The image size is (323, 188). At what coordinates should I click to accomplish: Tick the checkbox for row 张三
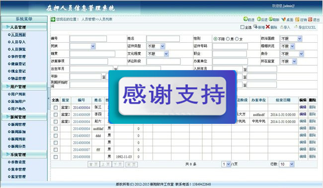coord(56,107)
